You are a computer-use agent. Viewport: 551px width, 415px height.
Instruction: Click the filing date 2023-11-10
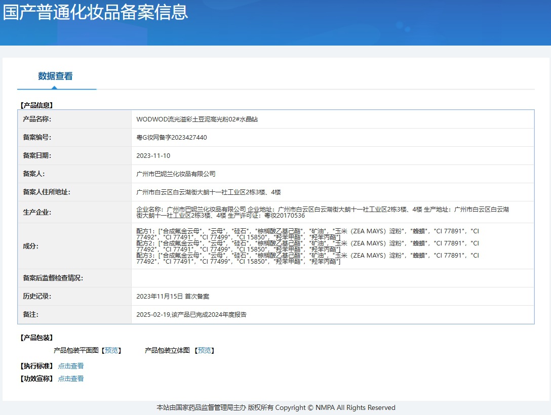coord(153,156)
